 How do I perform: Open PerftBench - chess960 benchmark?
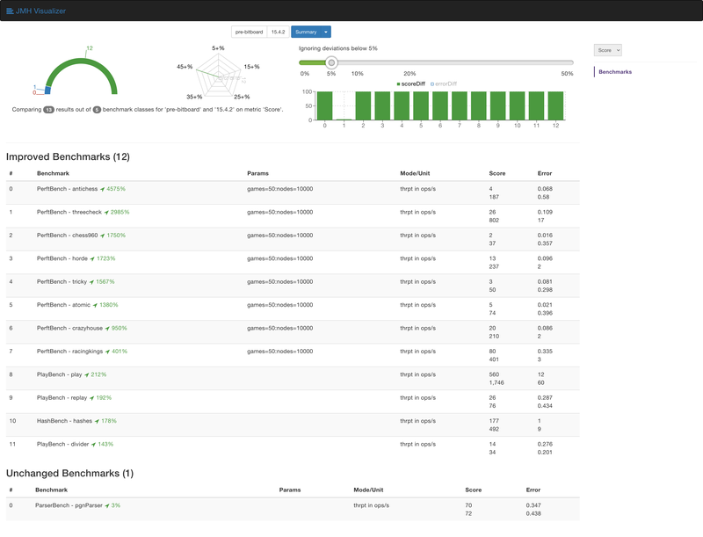[67, 236]
